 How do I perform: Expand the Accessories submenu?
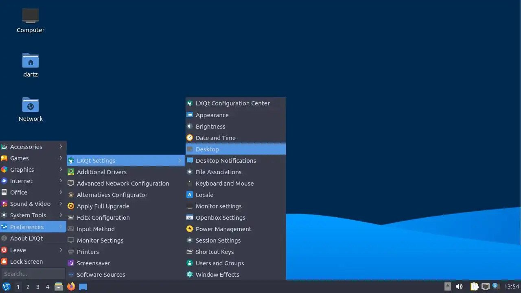33,147
